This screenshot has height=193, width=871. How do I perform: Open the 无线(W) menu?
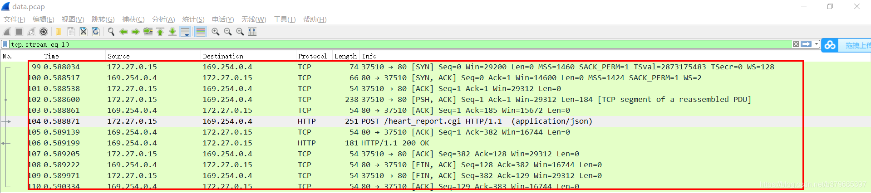click(x=254, y=19)
